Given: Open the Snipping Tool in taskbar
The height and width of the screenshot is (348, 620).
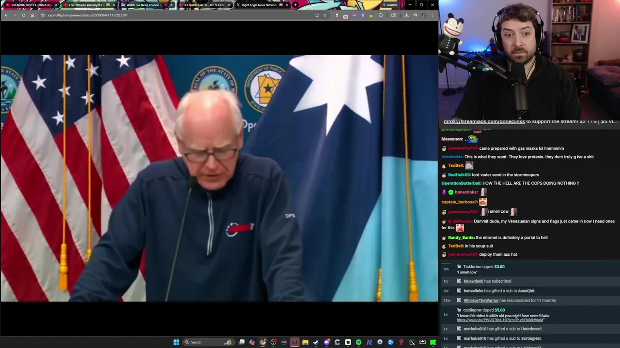Looking at the screenshot, I should 412,342.
